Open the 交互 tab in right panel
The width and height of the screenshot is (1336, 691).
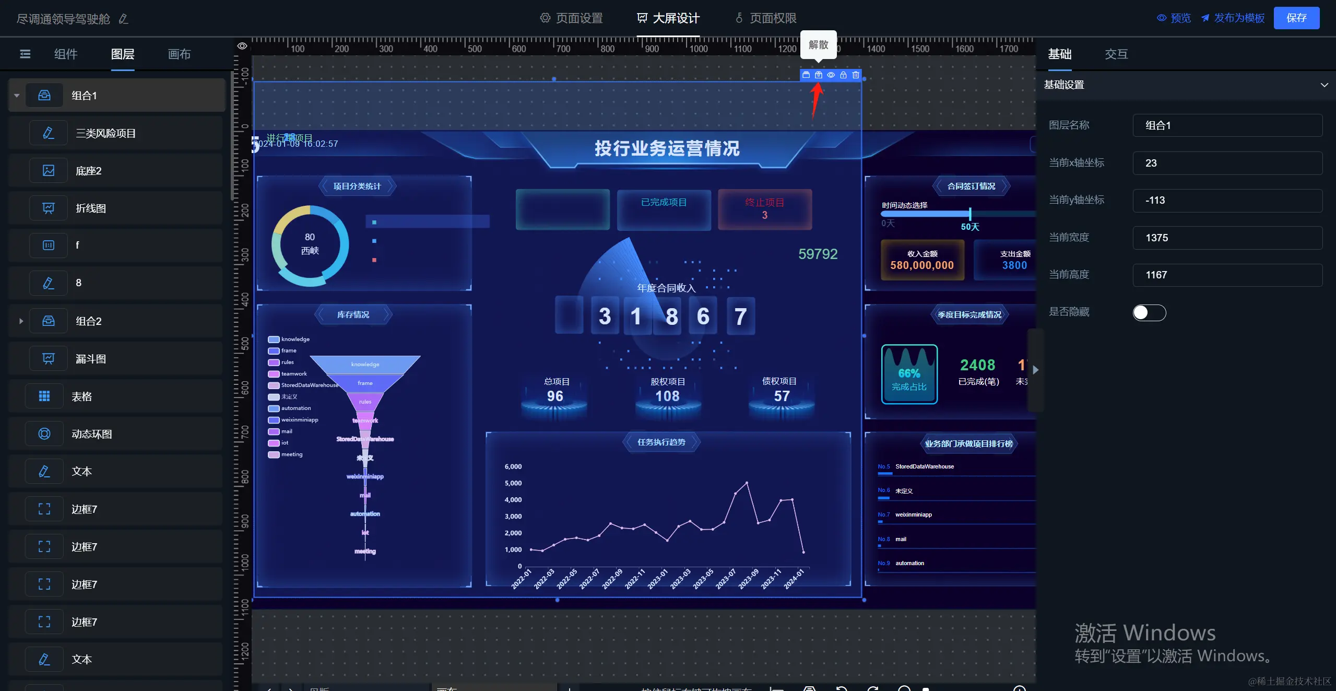pyautogui.click(x=1116, y=54)
